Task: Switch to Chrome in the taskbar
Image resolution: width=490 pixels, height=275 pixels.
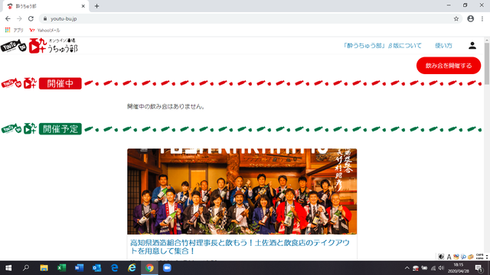Action: (149, 268)
